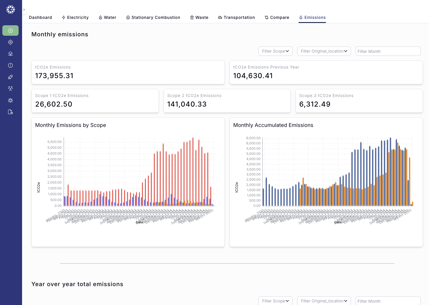Click the Filter Month input field
The height and width of the screenshot is (305, 429).
(x=388, y=51)
